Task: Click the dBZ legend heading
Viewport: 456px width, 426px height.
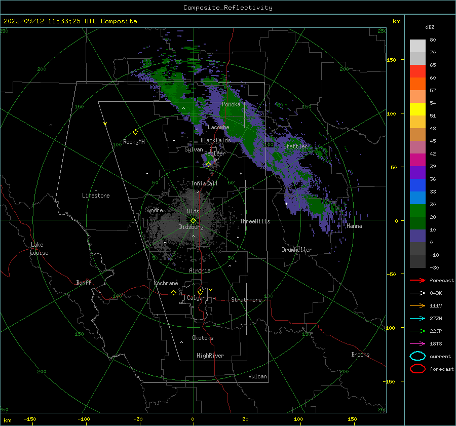Action: click(x=430, y=27)
